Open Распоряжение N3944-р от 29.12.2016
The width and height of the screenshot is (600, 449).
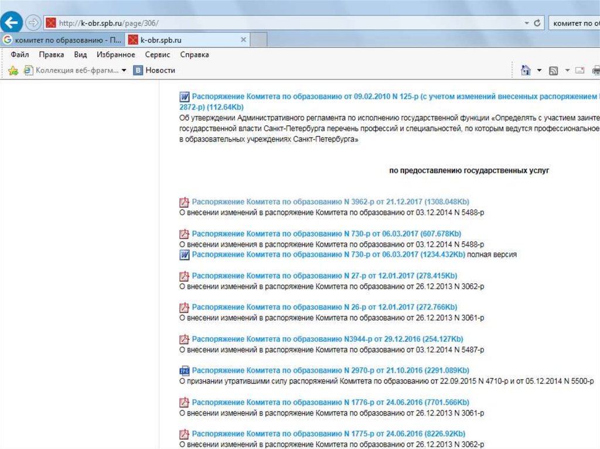pos(328,339)
